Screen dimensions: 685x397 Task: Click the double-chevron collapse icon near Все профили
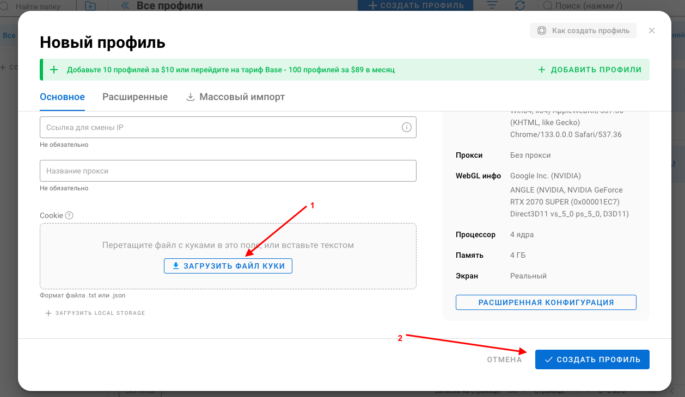pos(125,6)
